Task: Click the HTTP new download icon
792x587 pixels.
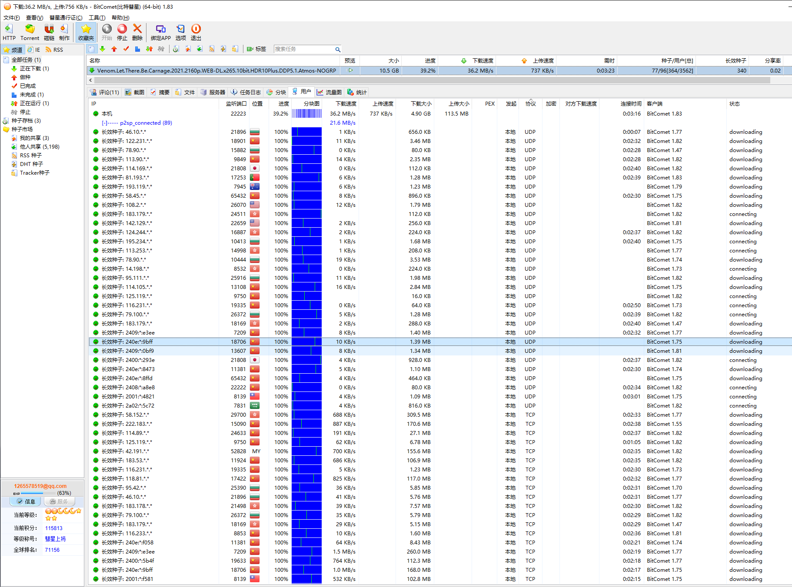Action: click(x=9, y=33)
